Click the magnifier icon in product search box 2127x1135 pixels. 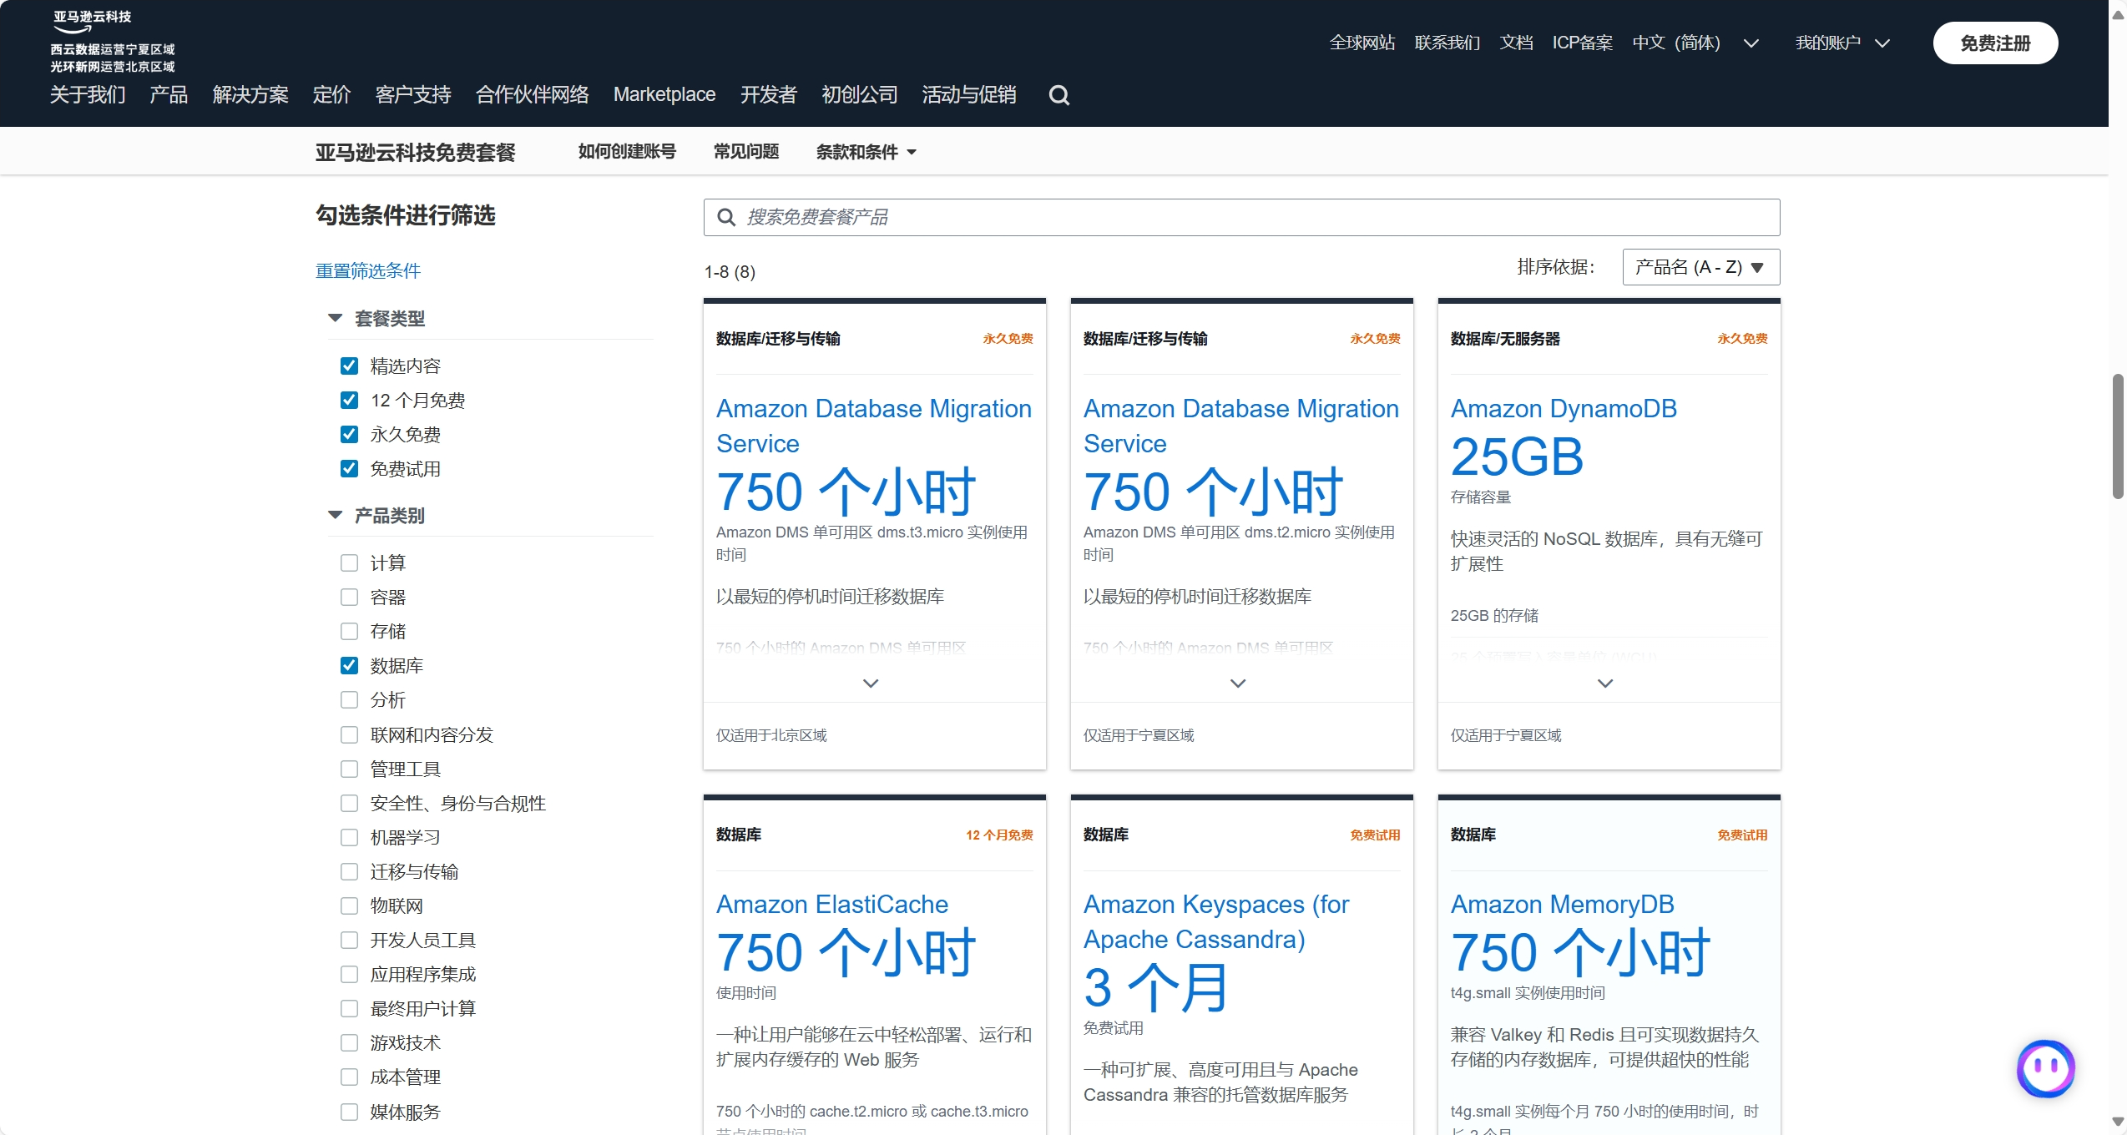pyautogui.click(x=726, y=218)
